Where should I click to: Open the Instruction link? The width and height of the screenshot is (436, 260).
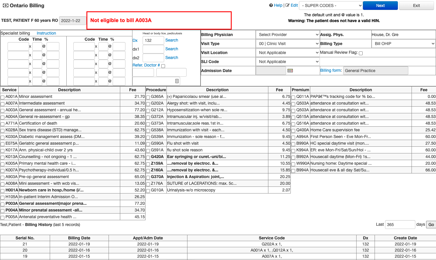(x=46, y=33)
